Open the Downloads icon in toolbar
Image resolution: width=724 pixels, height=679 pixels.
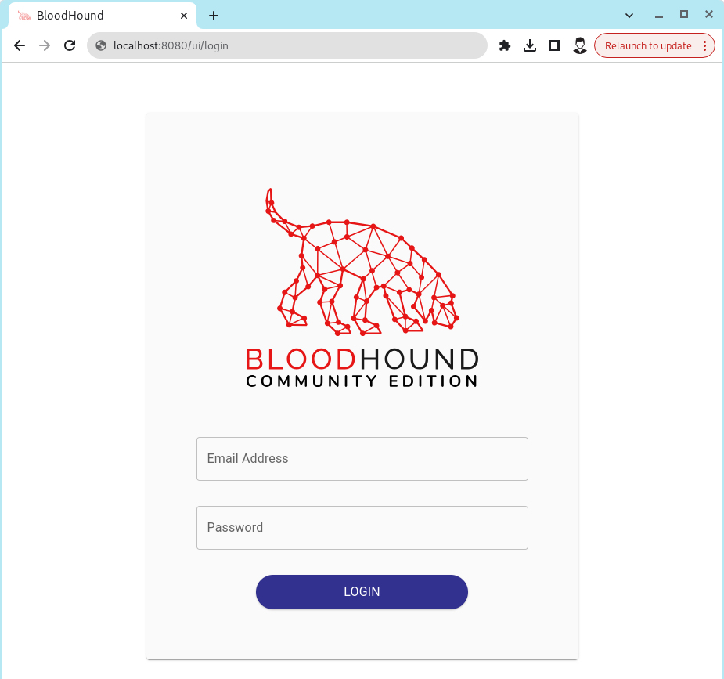530,45
